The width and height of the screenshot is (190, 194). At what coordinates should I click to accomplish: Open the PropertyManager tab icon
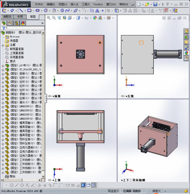tap(10, 23)
